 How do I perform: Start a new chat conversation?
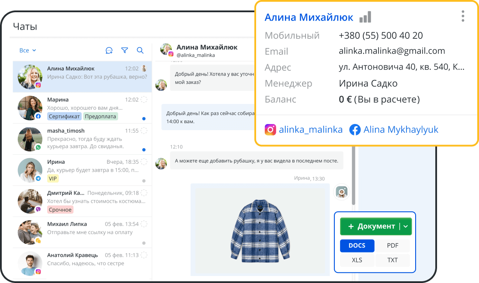tap(109, 50)
